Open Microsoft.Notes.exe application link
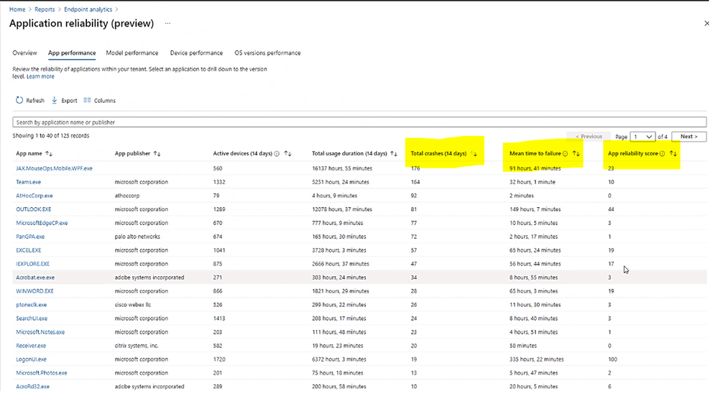 tap(40, 332)
